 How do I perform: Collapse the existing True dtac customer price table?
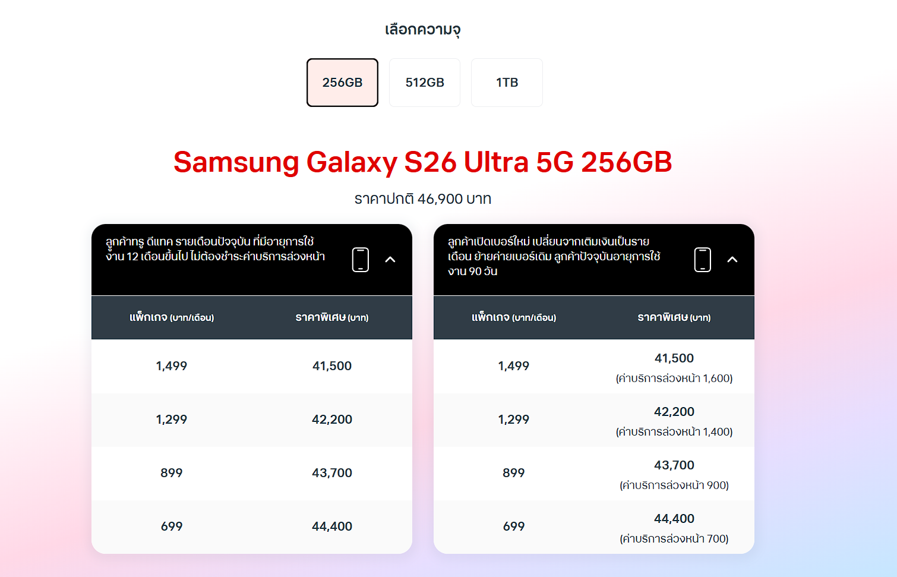pyautogui.click(x=390, y=260)
